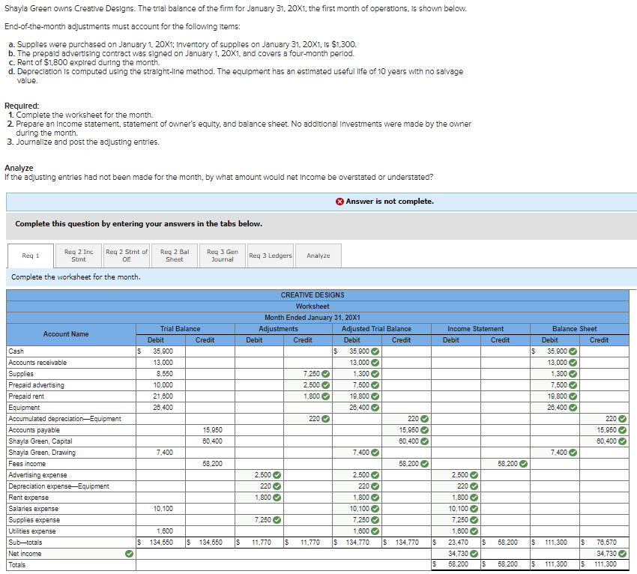The width and height of the screenshot is (637, 574).
Task: Click Accumulated depreciation adjustments credit 220
Action: point(308,419)
